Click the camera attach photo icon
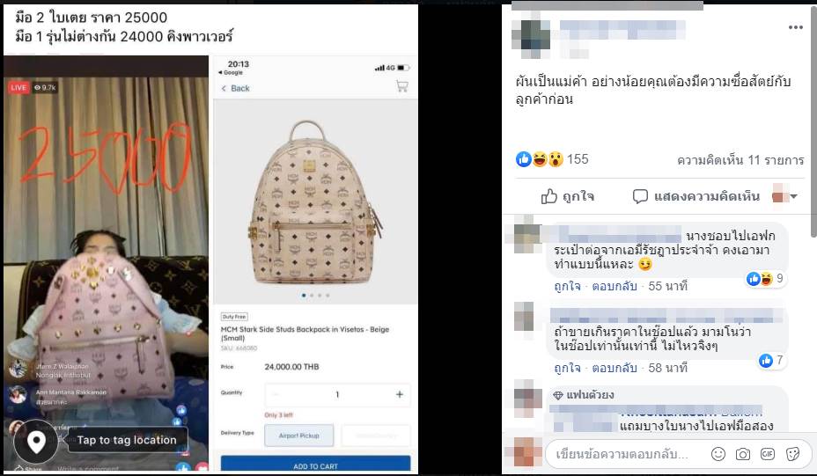The width and height of the screenshot is (817, 476). [742, 454]
